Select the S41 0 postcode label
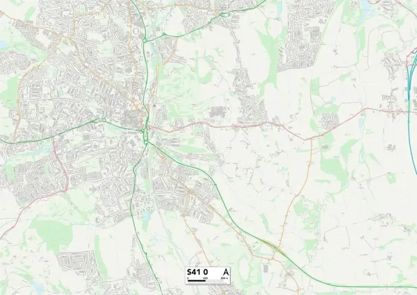This screenshot has height=295, width=417. click(197, 272)
